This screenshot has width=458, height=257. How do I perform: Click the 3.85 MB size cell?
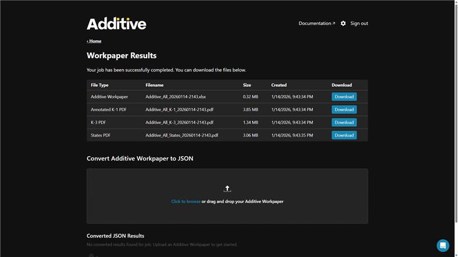pos(251,110)
